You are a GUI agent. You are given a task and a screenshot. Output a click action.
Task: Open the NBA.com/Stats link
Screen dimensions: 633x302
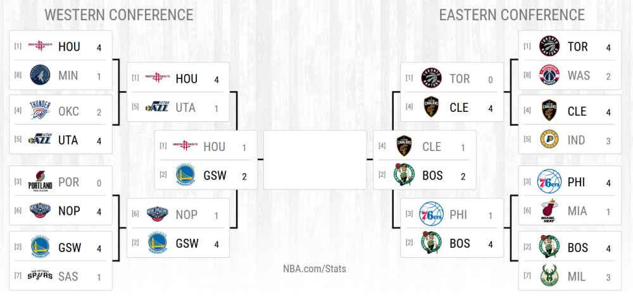[x=315, y=269]
